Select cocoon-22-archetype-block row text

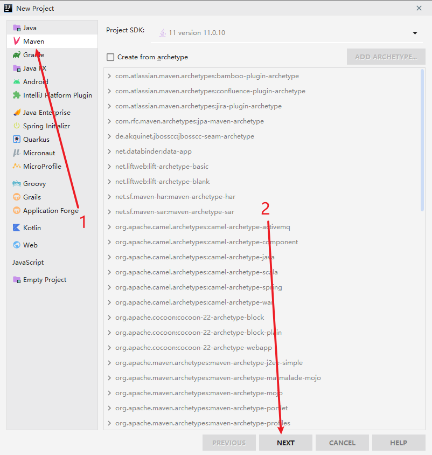190,318
